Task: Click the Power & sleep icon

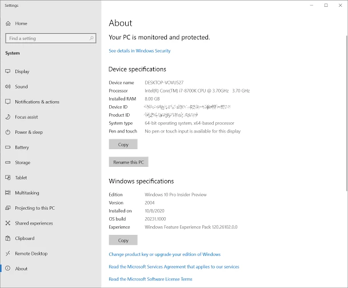Action: 8,132
